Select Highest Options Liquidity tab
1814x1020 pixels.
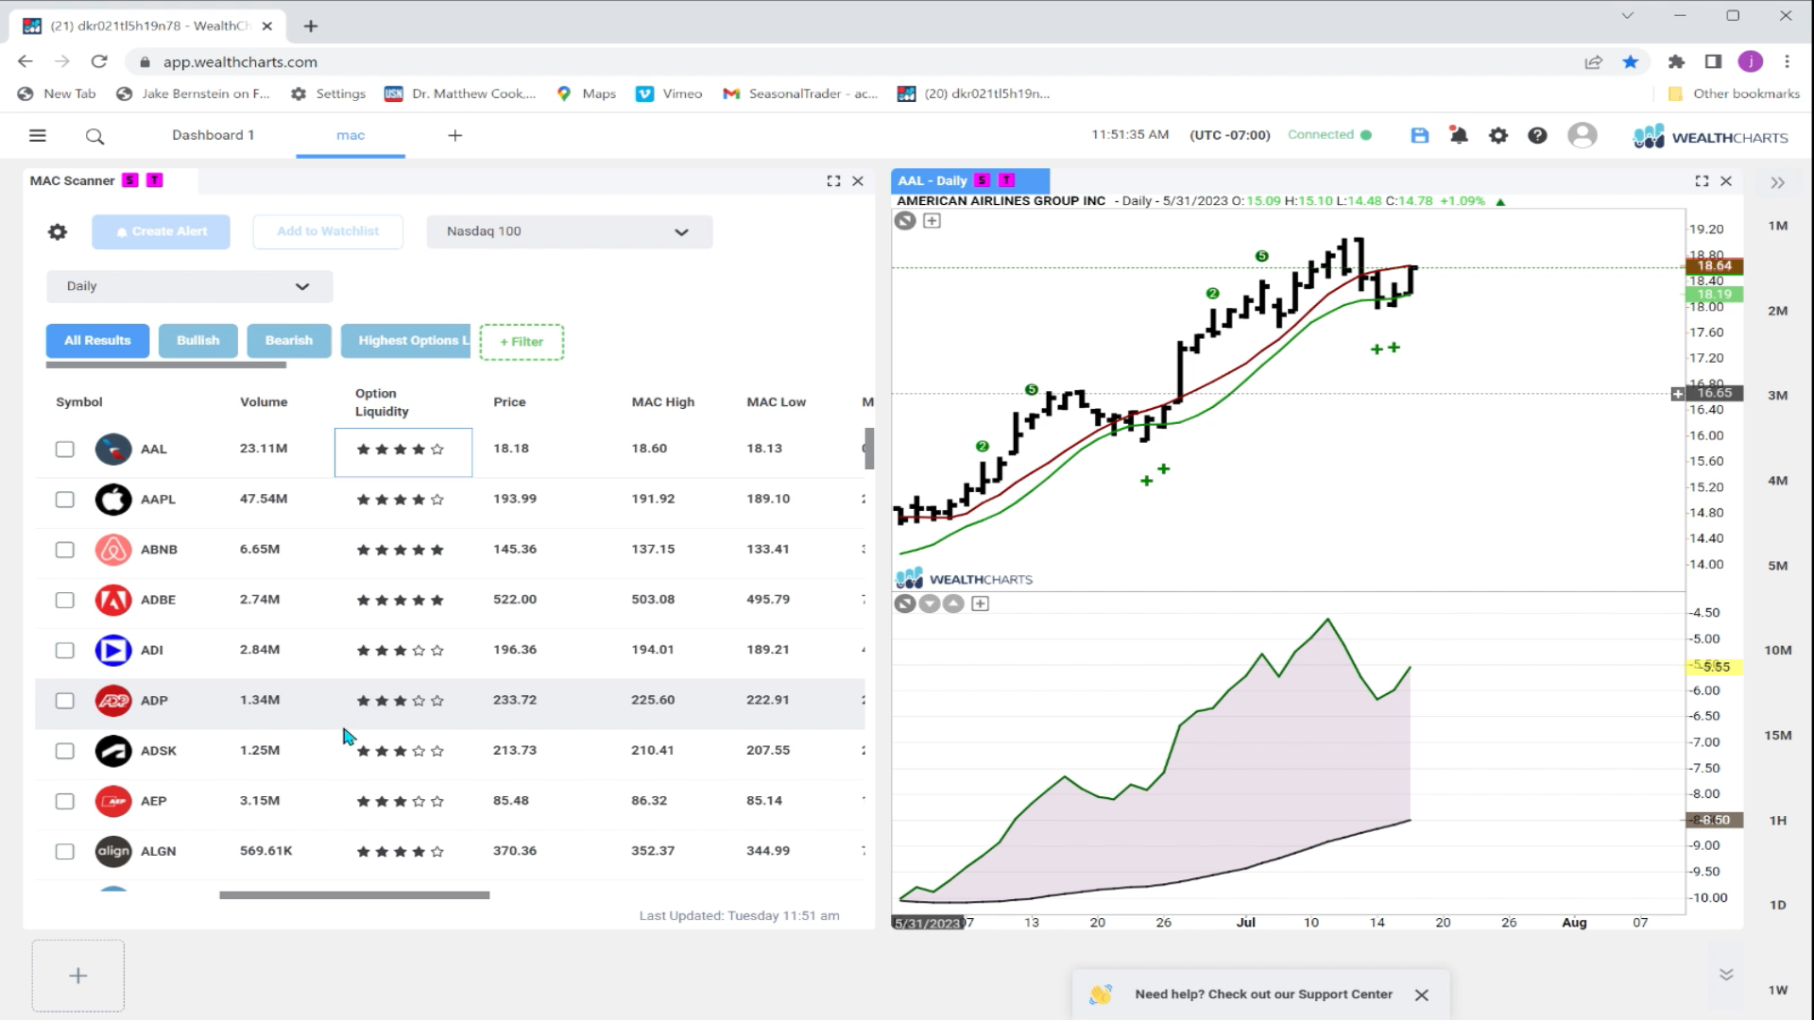[x=406, y=341]
